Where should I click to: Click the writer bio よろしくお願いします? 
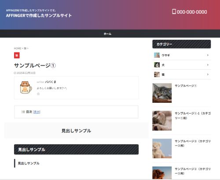pos(52,88)
